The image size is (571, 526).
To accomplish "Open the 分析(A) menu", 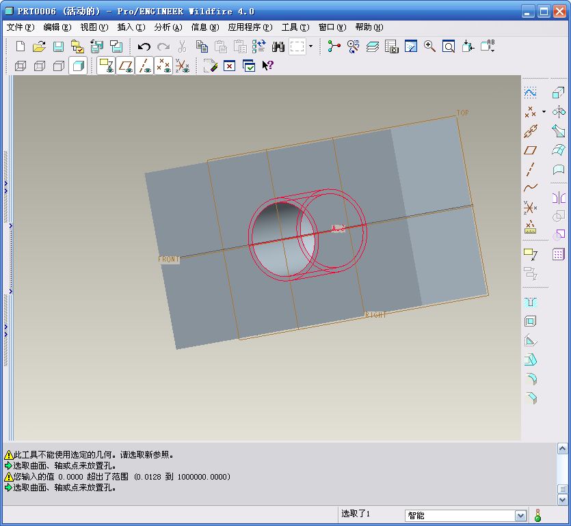I will 168,27.
